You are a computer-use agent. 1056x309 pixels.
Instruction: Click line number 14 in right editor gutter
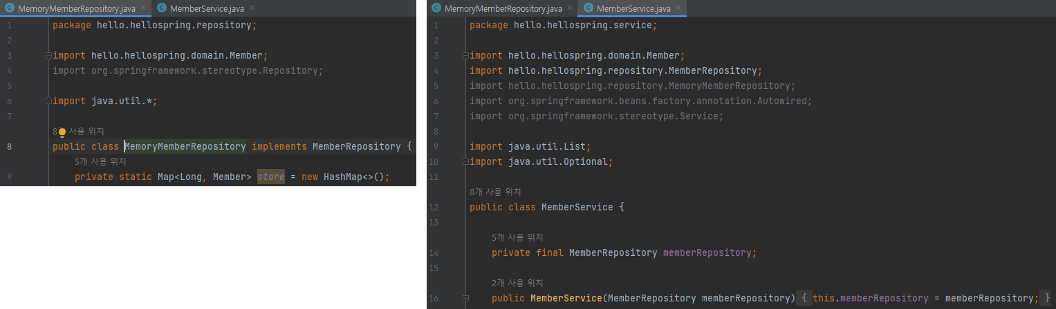434,252
